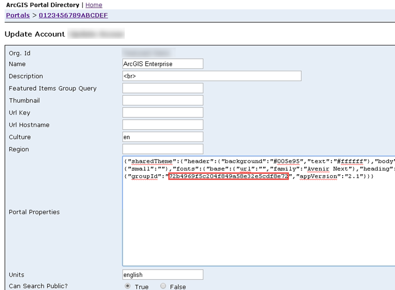This screenshot has width=395, height=290.
Task: Click the Can Search Public? label
Action: 39,286
